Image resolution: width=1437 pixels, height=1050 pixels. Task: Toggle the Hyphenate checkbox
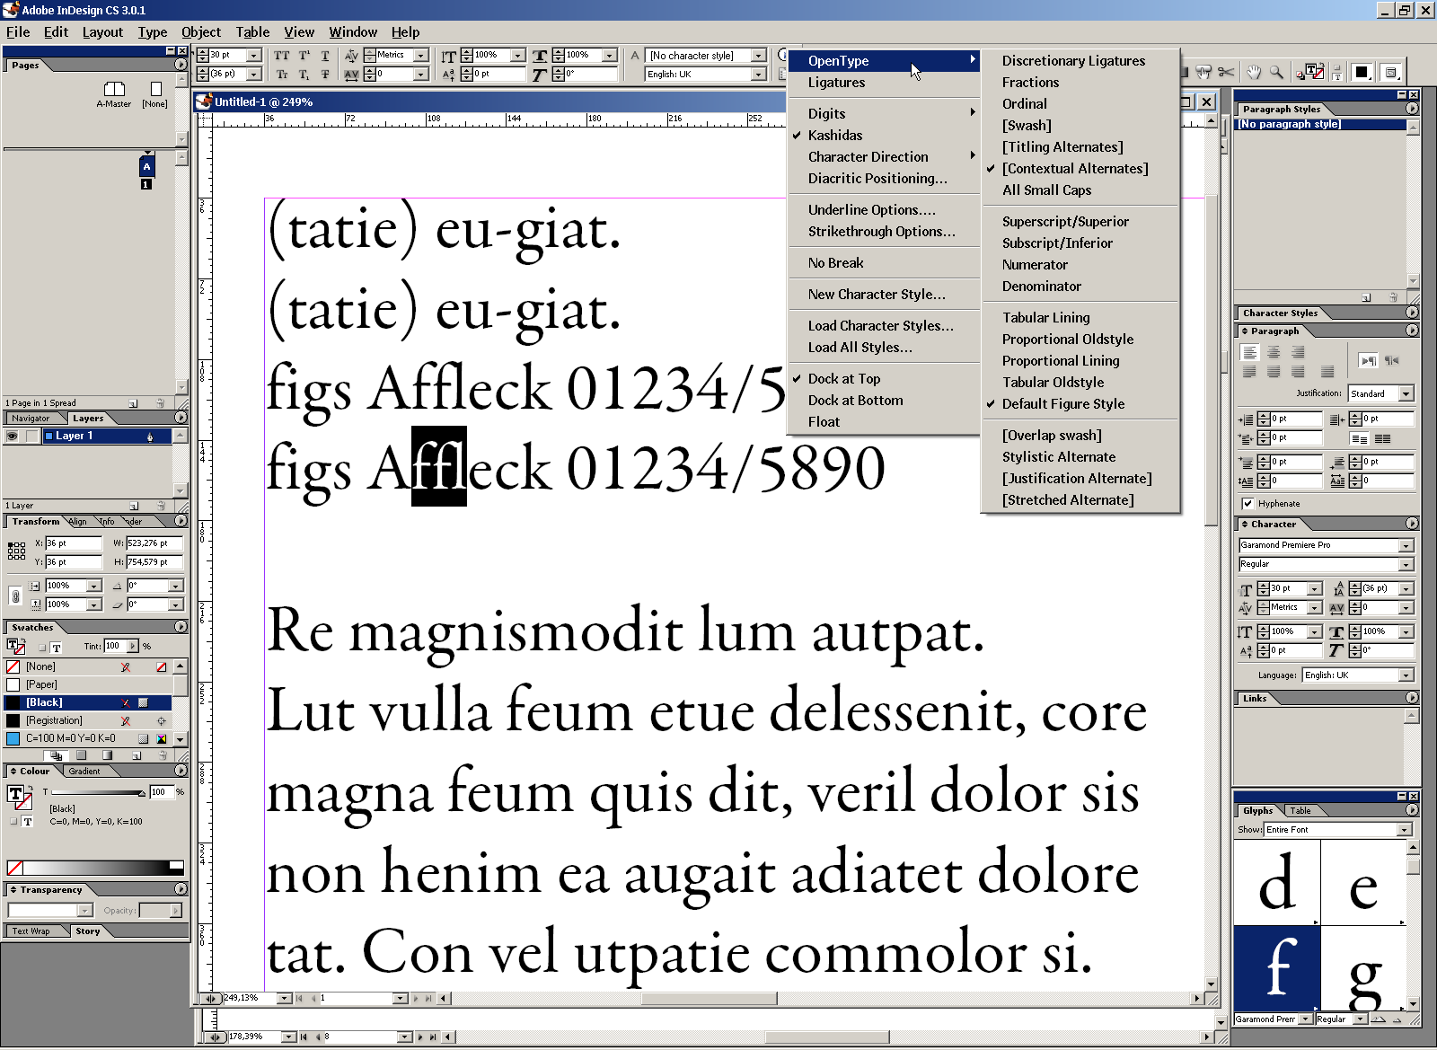[1247, 504]
